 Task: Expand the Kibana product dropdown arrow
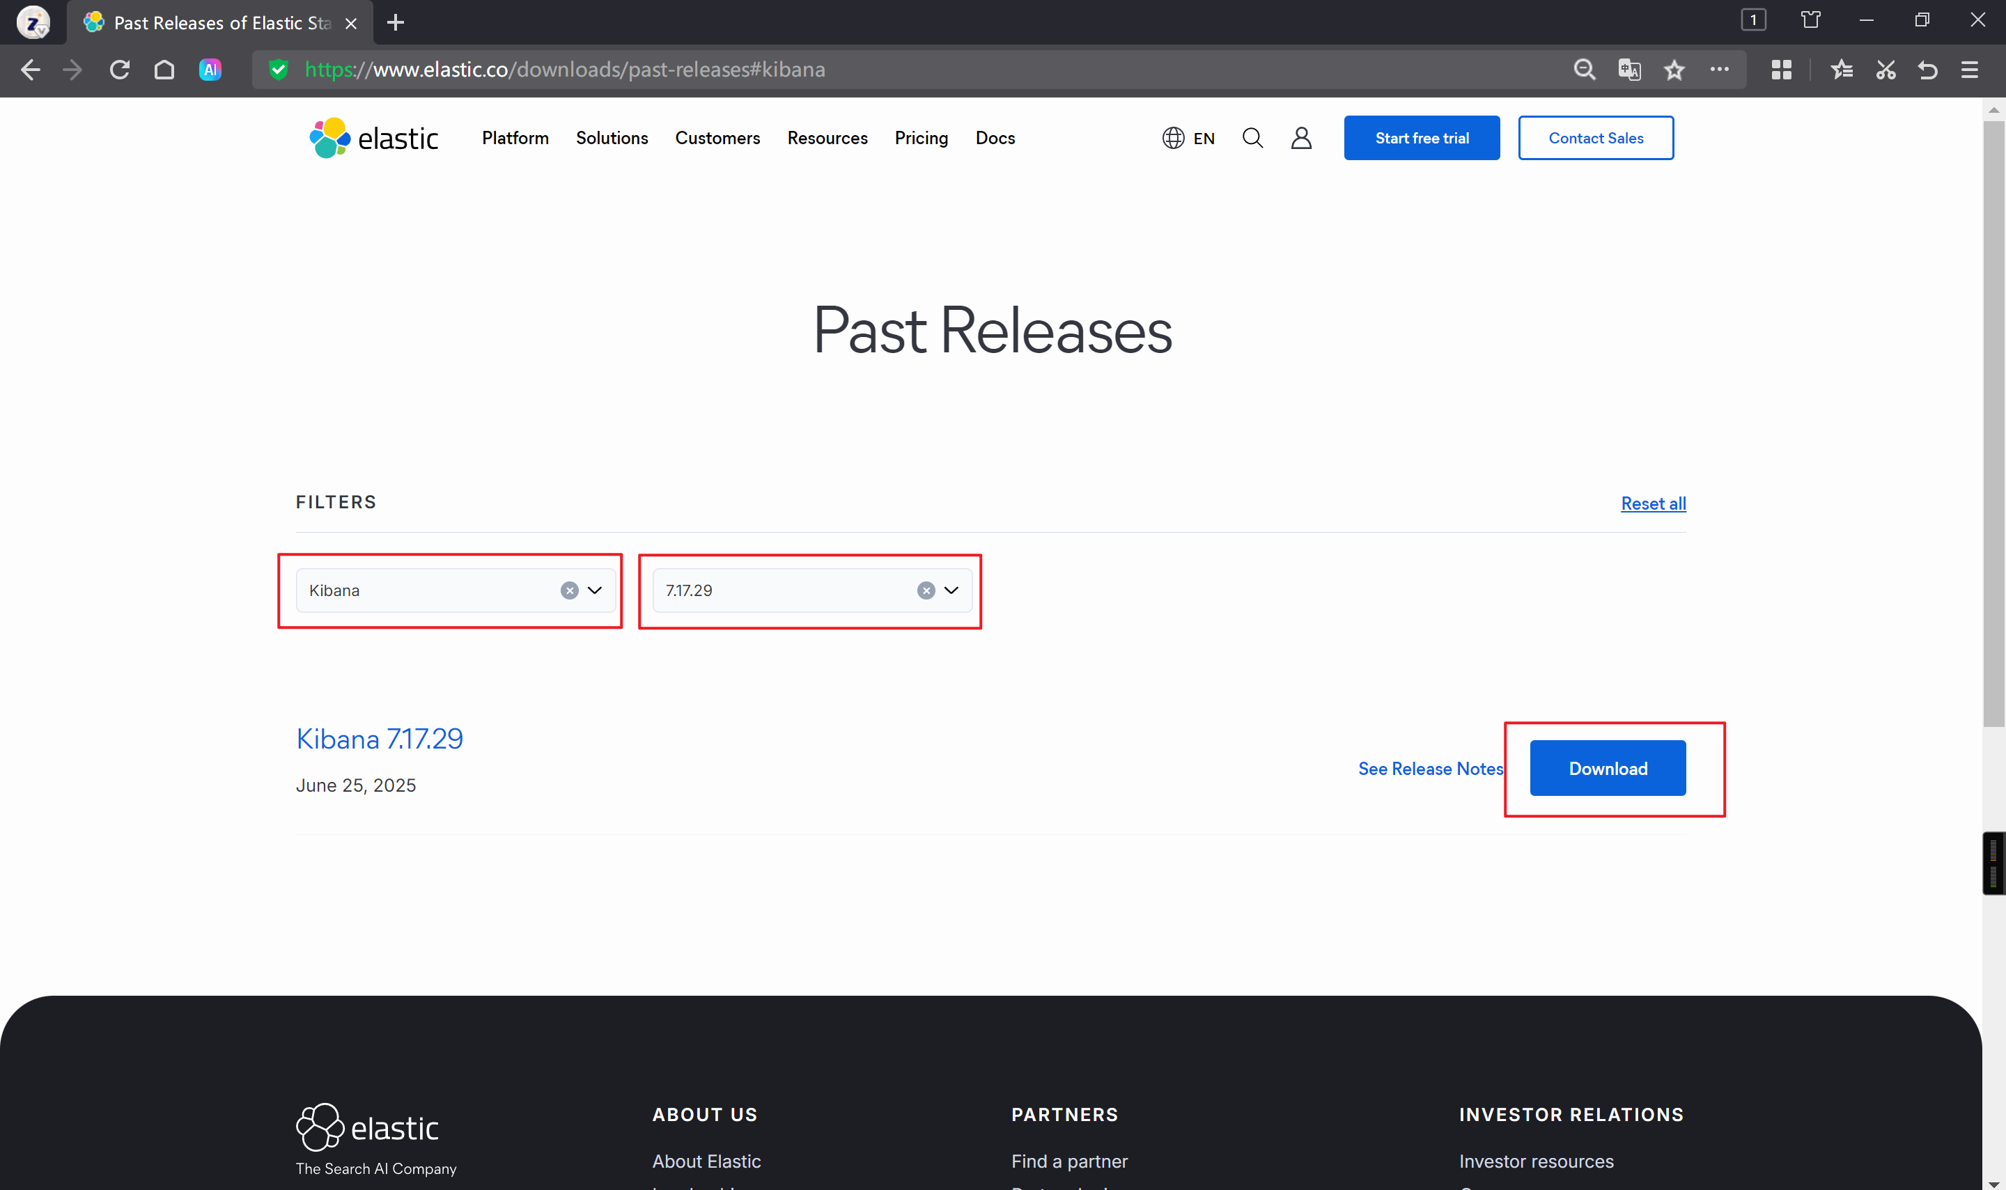tap(594, 590)
